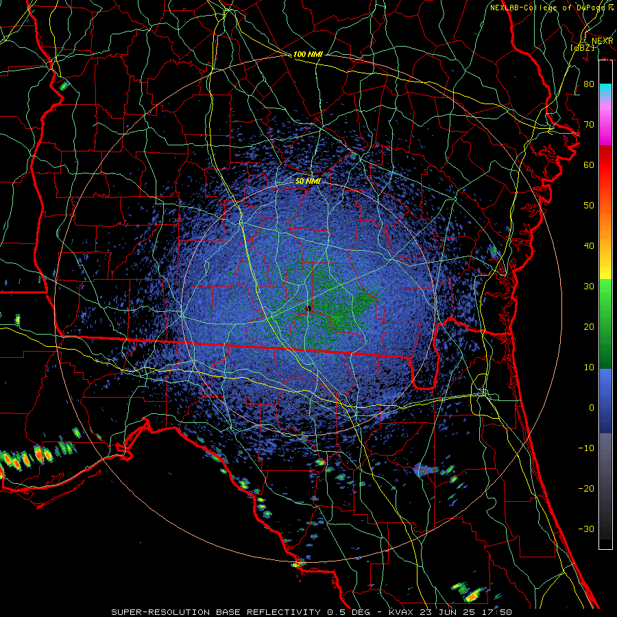Click the [dBZ] units label
The height and width of the screenshot is (617, 617).
click(583, 47)
